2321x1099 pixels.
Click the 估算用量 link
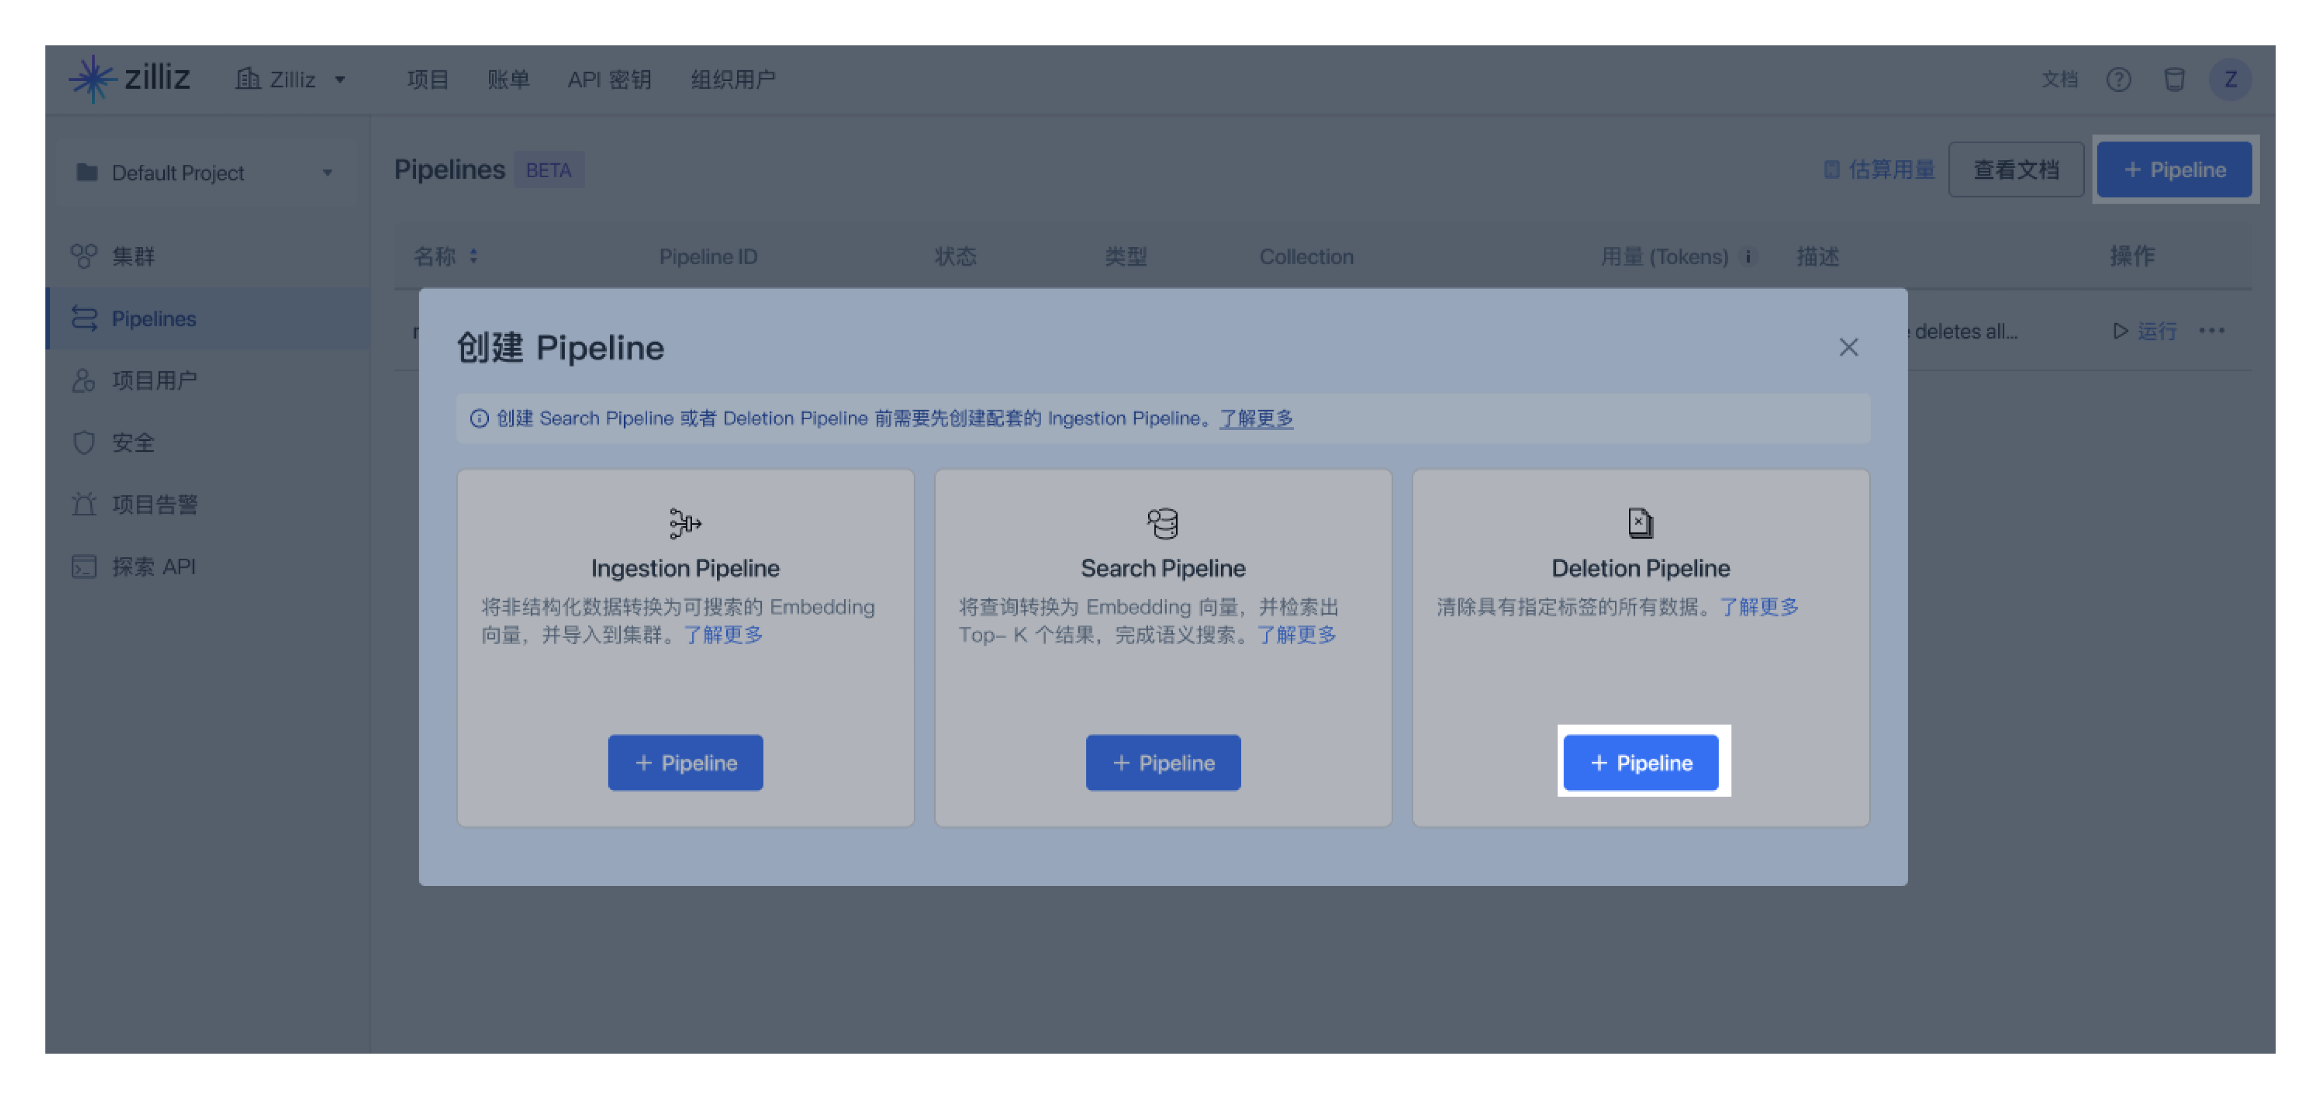coord(1879,169)
